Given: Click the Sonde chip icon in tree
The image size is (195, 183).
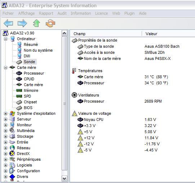Looking at the screenshot, I should [x=19, y=62].
